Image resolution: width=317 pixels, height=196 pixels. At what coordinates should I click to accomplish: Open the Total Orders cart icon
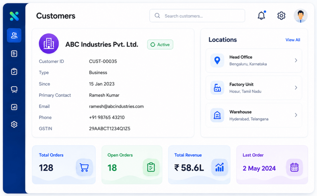84,167
